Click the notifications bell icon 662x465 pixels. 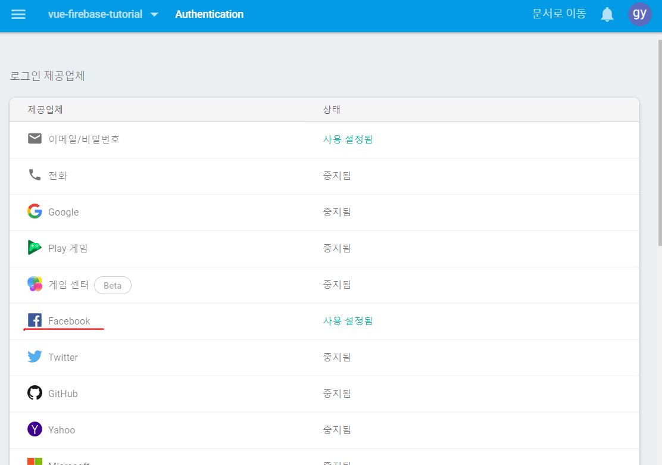pyautogui.click(x=607, y=14)
